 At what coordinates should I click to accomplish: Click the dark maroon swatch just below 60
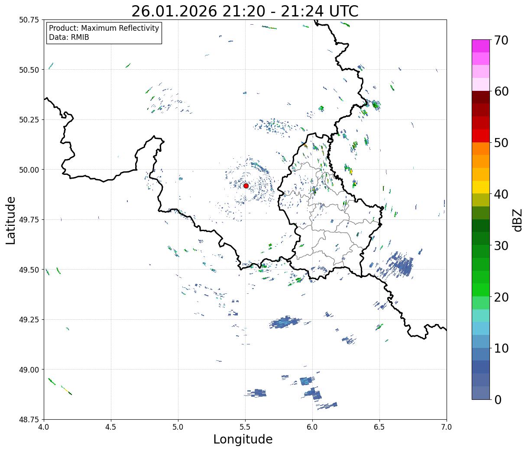point(481,97)
